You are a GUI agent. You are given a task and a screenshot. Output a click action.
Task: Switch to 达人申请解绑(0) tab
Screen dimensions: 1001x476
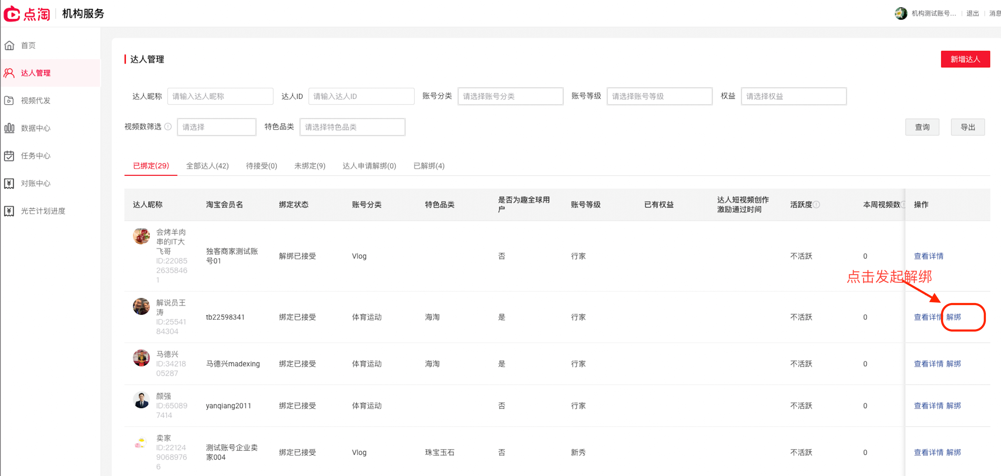(369, 166)
